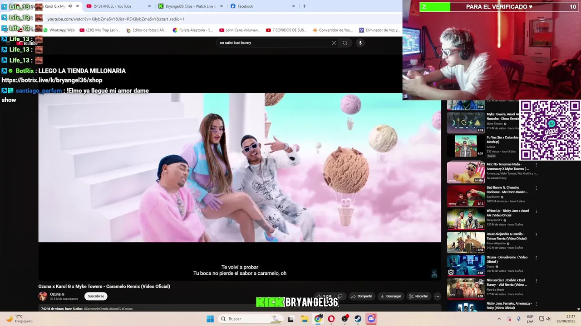Clear the YouTube search box text
Image resolution: width=581 pixels, height=326 pixels.
[x=334, y=43]
